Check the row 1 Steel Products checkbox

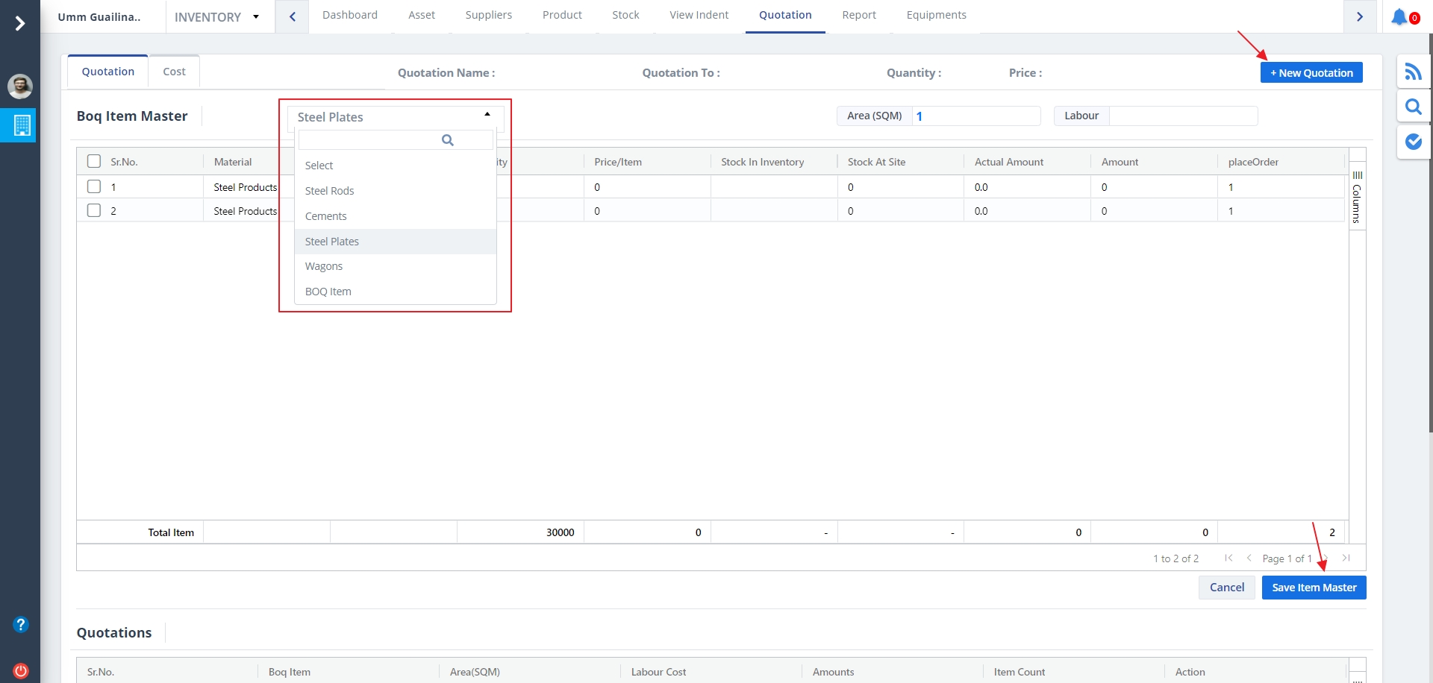click(x=94, y=187)
